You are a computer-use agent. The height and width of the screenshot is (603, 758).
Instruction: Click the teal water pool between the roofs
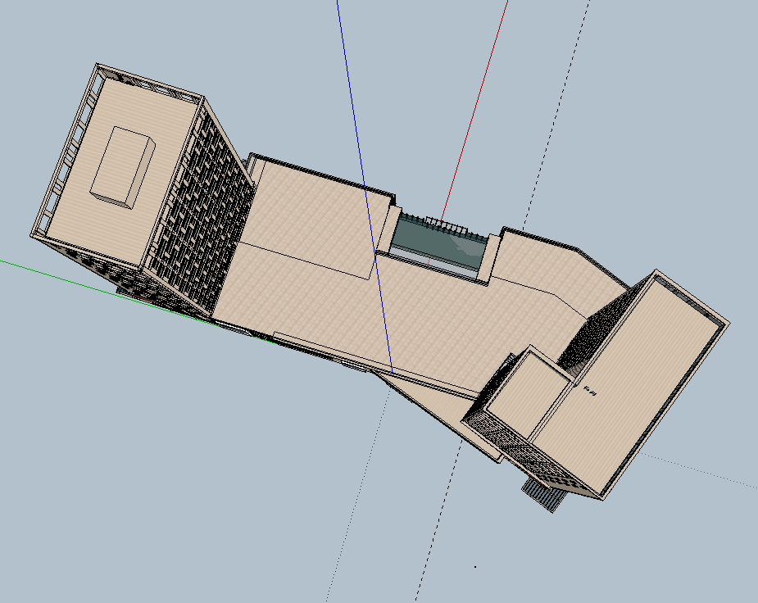[x=438, y=243]
